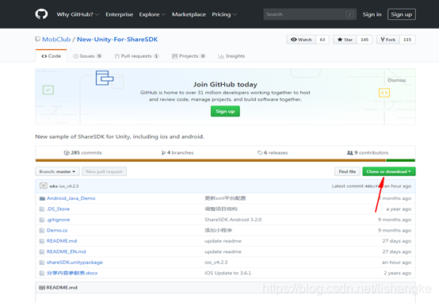Click the .DS_Store file icon

42,209
